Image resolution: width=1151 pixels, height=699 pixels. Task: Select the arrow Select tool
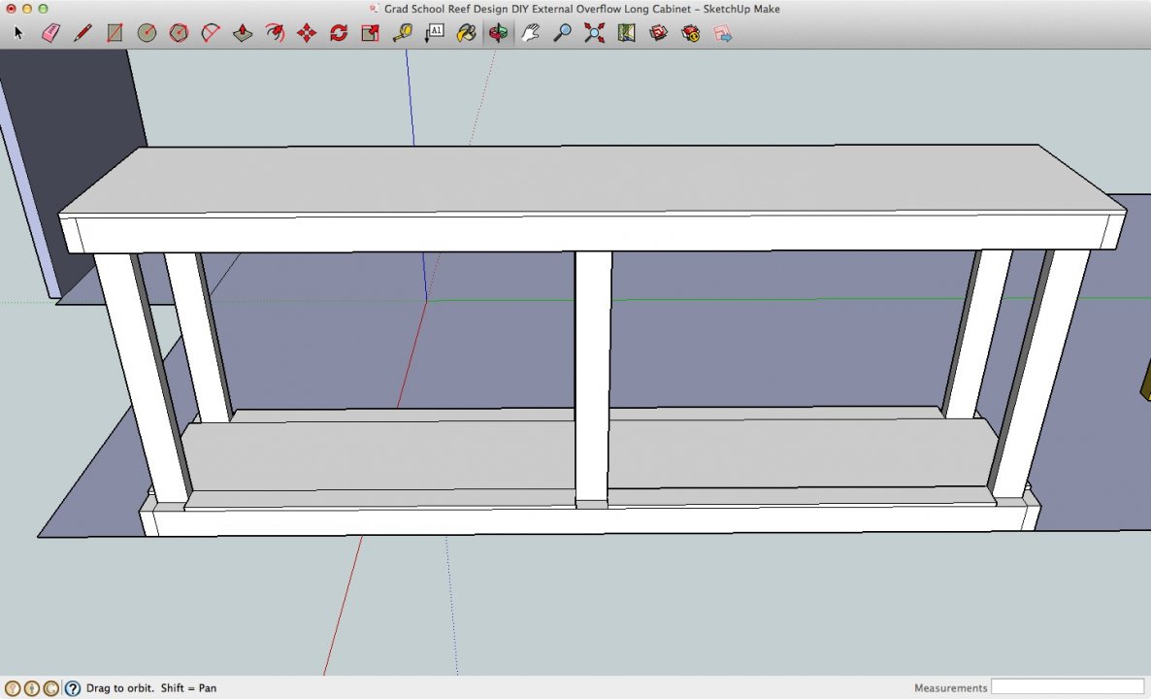click(18, 33)
